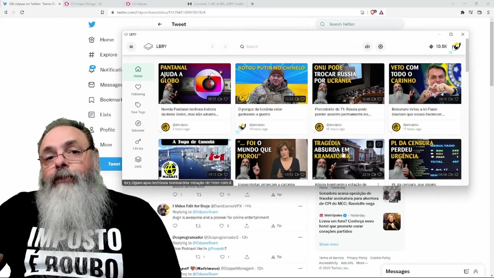This screenshot has width=494, height=278.
Task: Open Following in LBRY sidebar
Action: click(x=138, y=90)
